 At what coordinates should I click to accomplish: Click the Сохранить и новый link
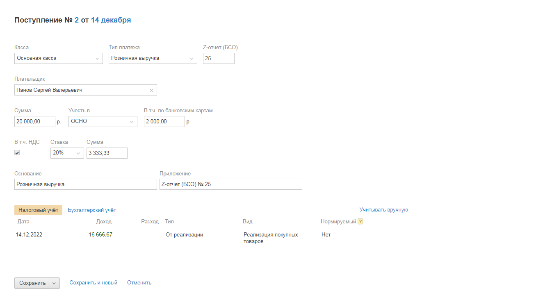click(94, 283)
